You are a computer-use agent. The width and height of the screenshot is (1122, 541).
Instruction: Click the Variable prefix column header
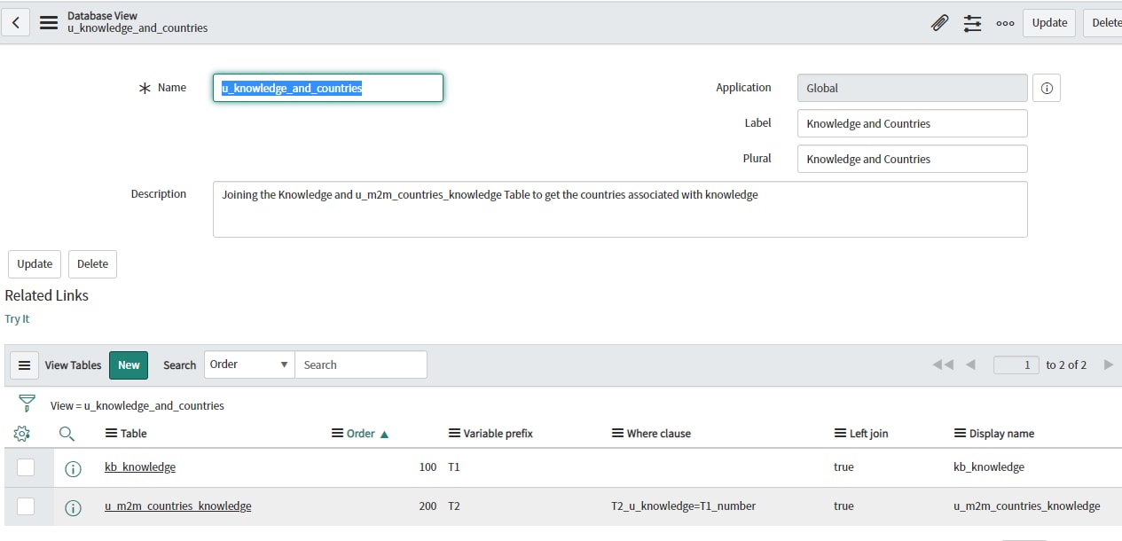[498, 434]
